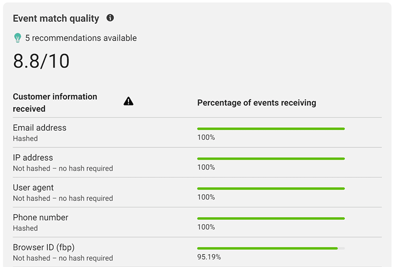This screenshot has width=394, height=267.
Task: Click the Browser ID progress bar
Action: (x=271, y=248)
